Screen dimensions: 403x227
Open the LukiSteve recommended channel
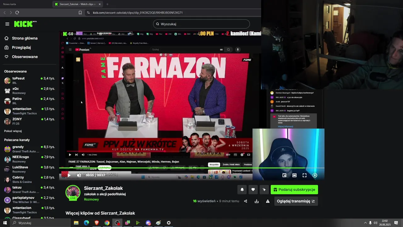click(29, 169)
